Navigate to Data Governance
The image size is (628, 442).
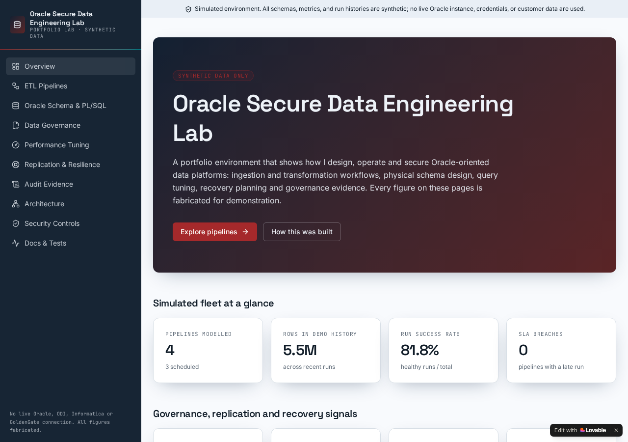(x=71, y=125)
